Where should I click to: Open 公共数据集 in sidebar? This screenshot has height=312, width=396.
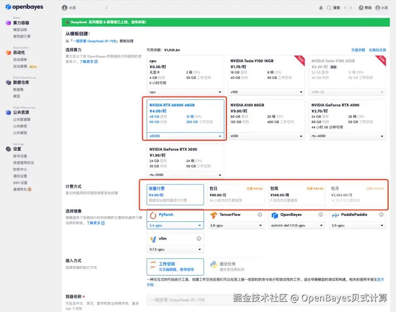(x=22, y=120)
